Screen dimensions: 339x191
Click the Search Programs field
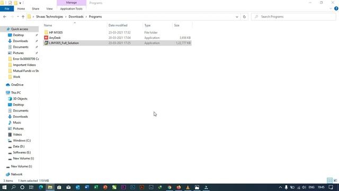pos(293,16)
